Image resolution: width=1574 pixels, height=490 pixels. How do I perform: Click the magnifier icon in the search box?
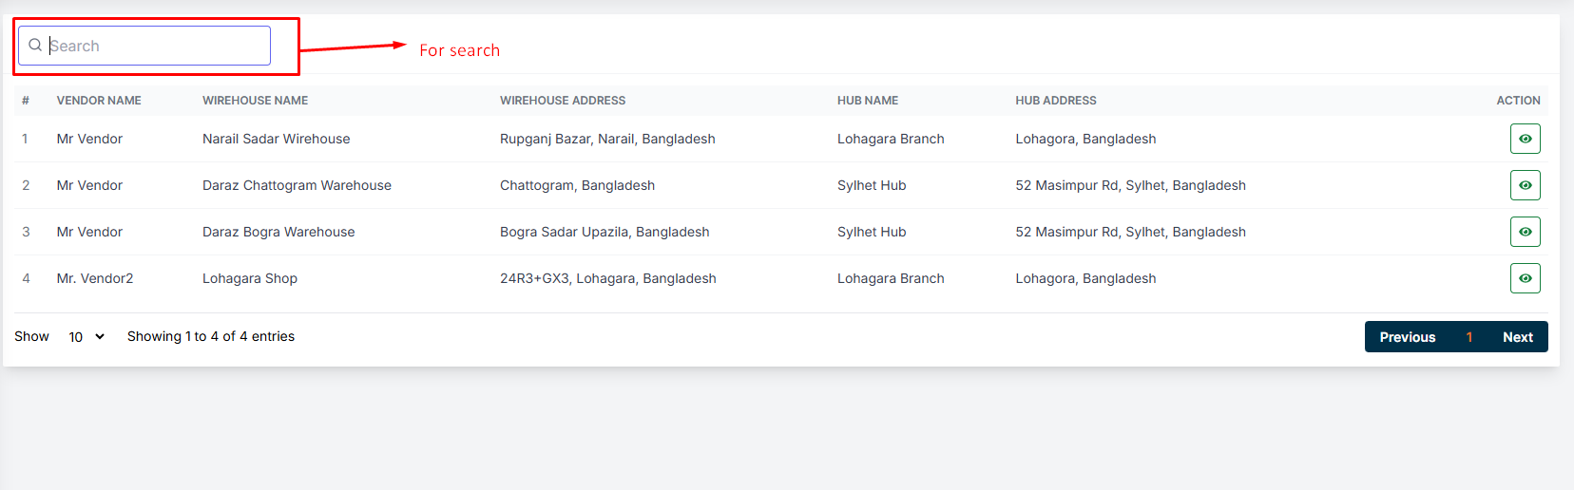pyautogui.click(x=35, y=46)
